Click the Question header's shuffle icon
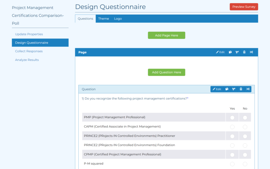 248,89
